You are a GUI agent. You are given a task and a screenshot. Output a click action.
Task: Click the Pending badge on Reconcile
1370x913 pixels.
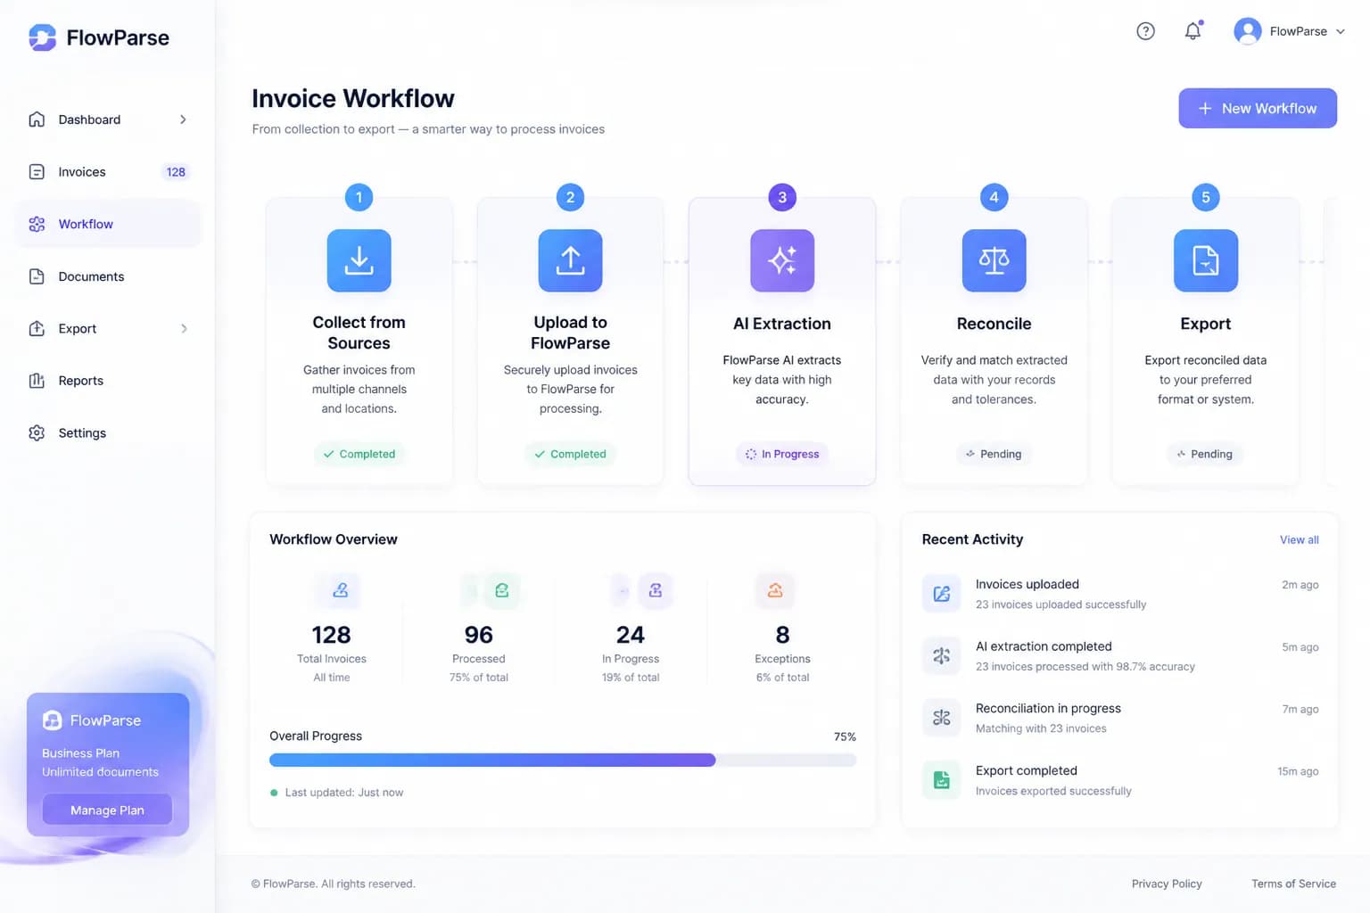pyautogui.click(x=994, y=454)
